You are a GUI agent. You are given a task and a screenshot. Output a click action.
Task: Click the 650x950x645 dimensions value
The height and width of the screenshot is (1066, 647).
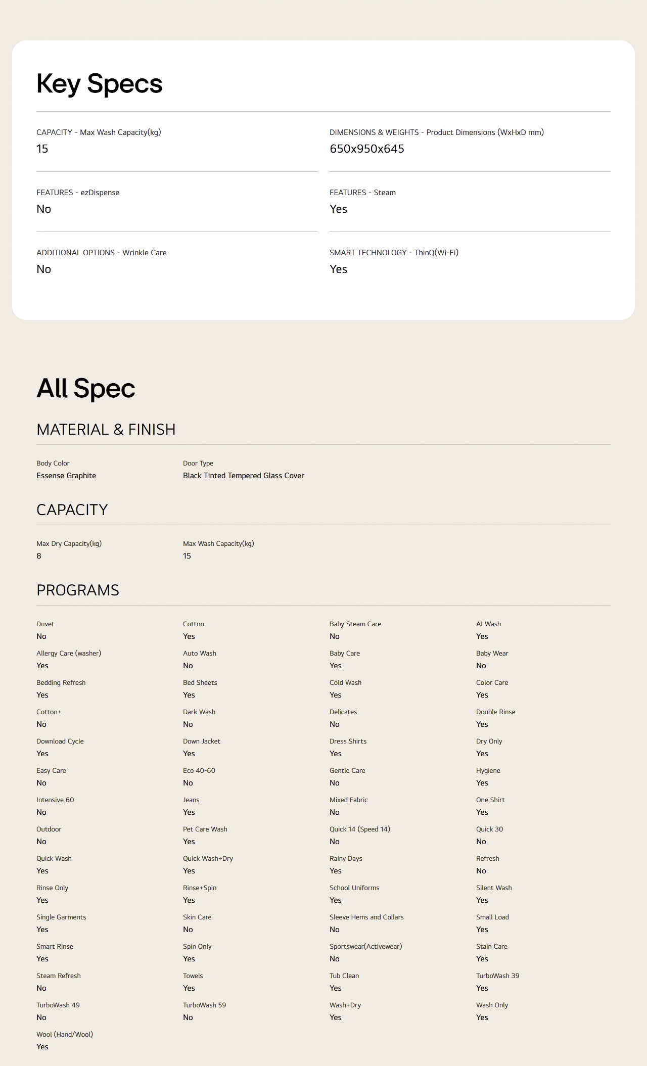[366, 149]
